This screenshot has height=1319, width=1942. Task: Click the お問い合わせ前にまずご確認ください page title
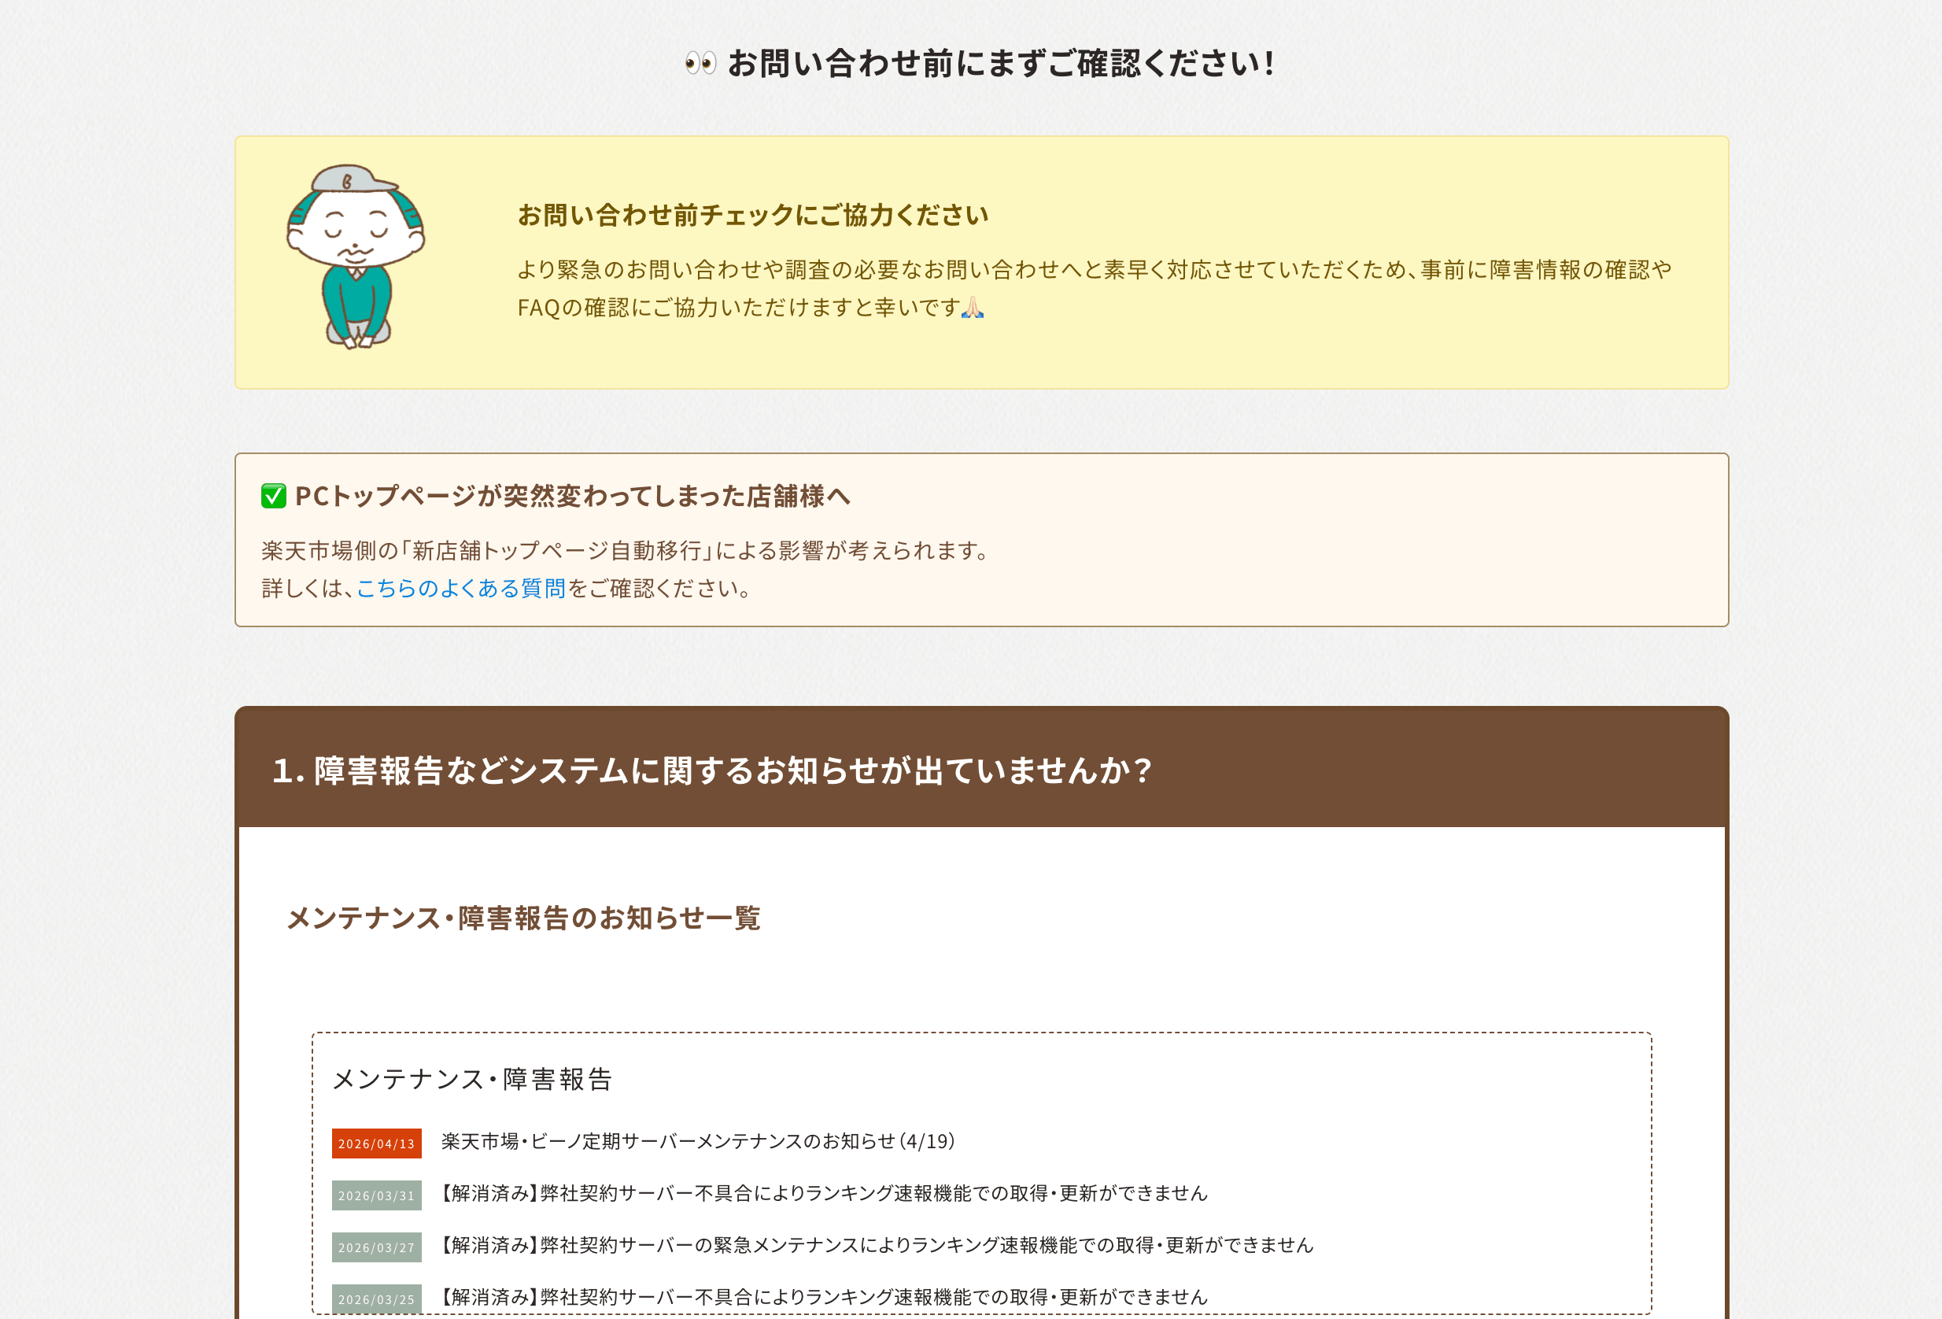[1000, 63]
